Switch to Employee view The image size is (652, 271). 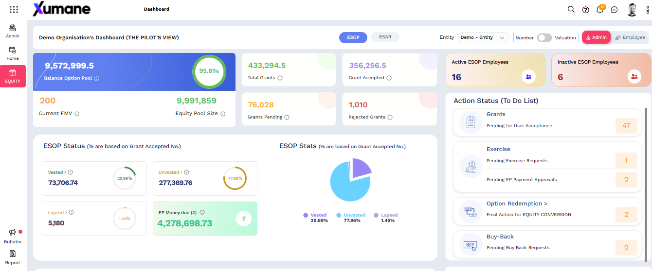click(x=630, y=37)
